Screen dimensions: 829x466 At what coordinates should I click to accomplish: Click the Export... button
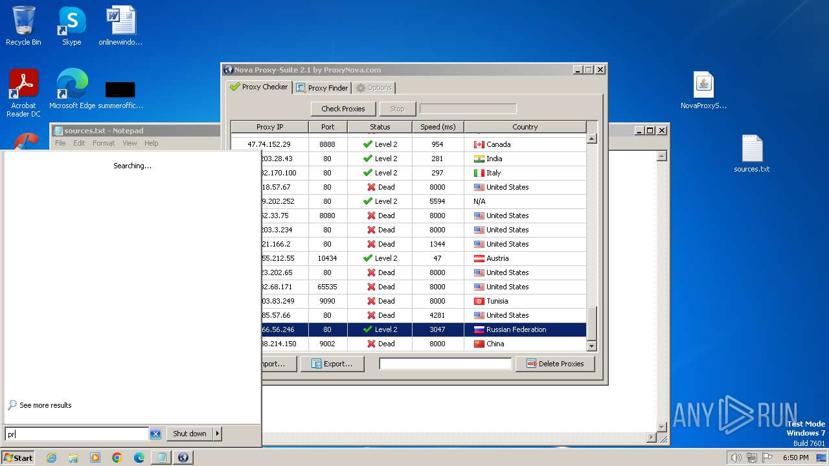332,364
